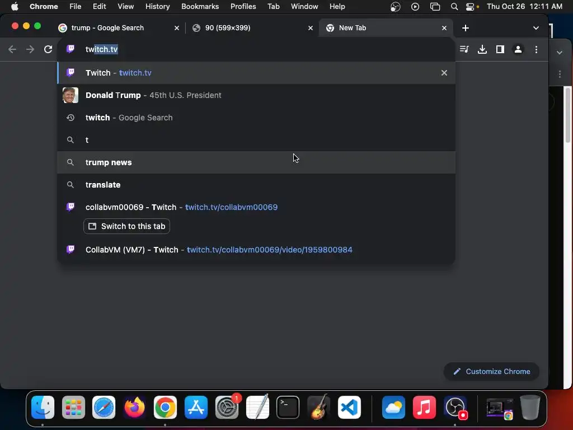Viewport: 573px width, 430px height.
Task: Open Safari from the Dock
Action: 104,407
